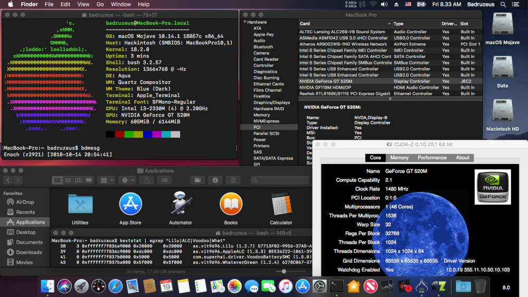Open Siri from the Dock
This screenshot has height=297, width=528.
(64, 286)
